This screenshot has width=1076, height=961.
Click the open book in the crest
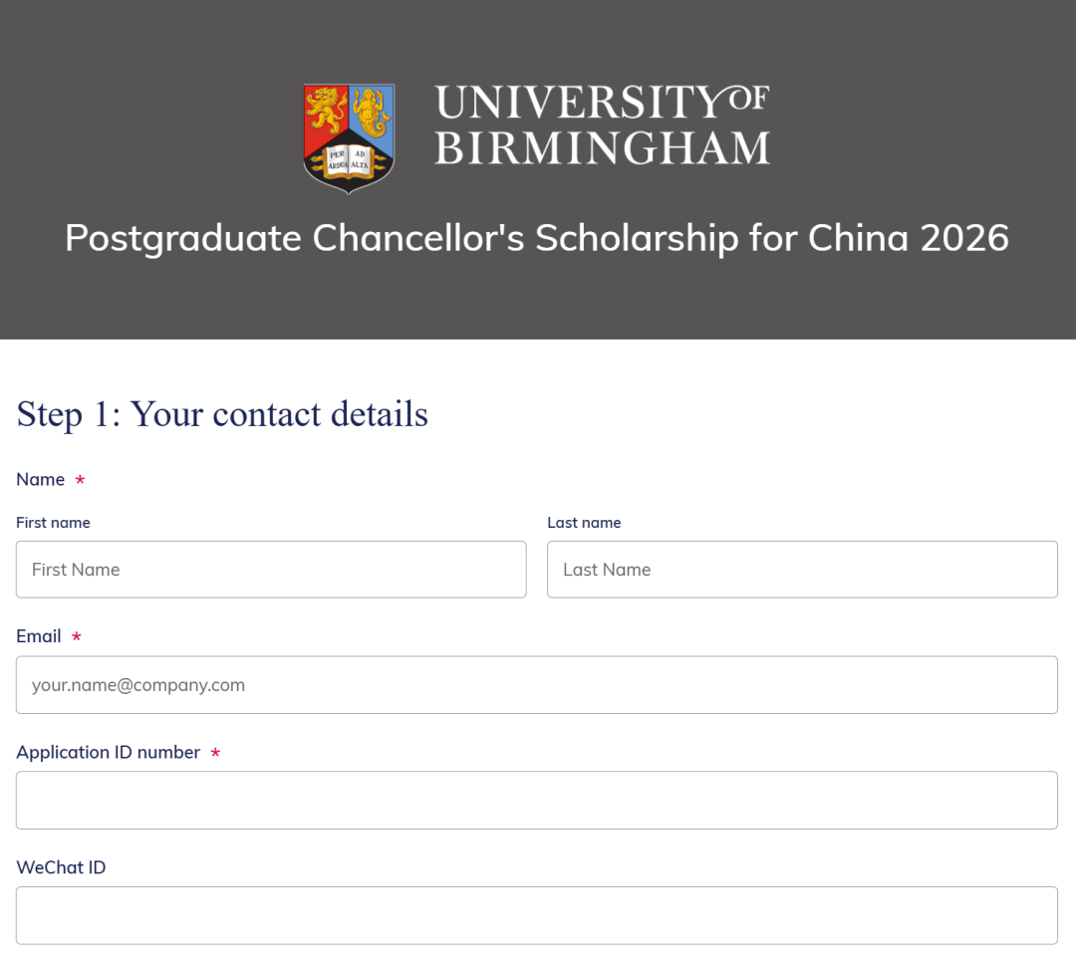(348, 161)
